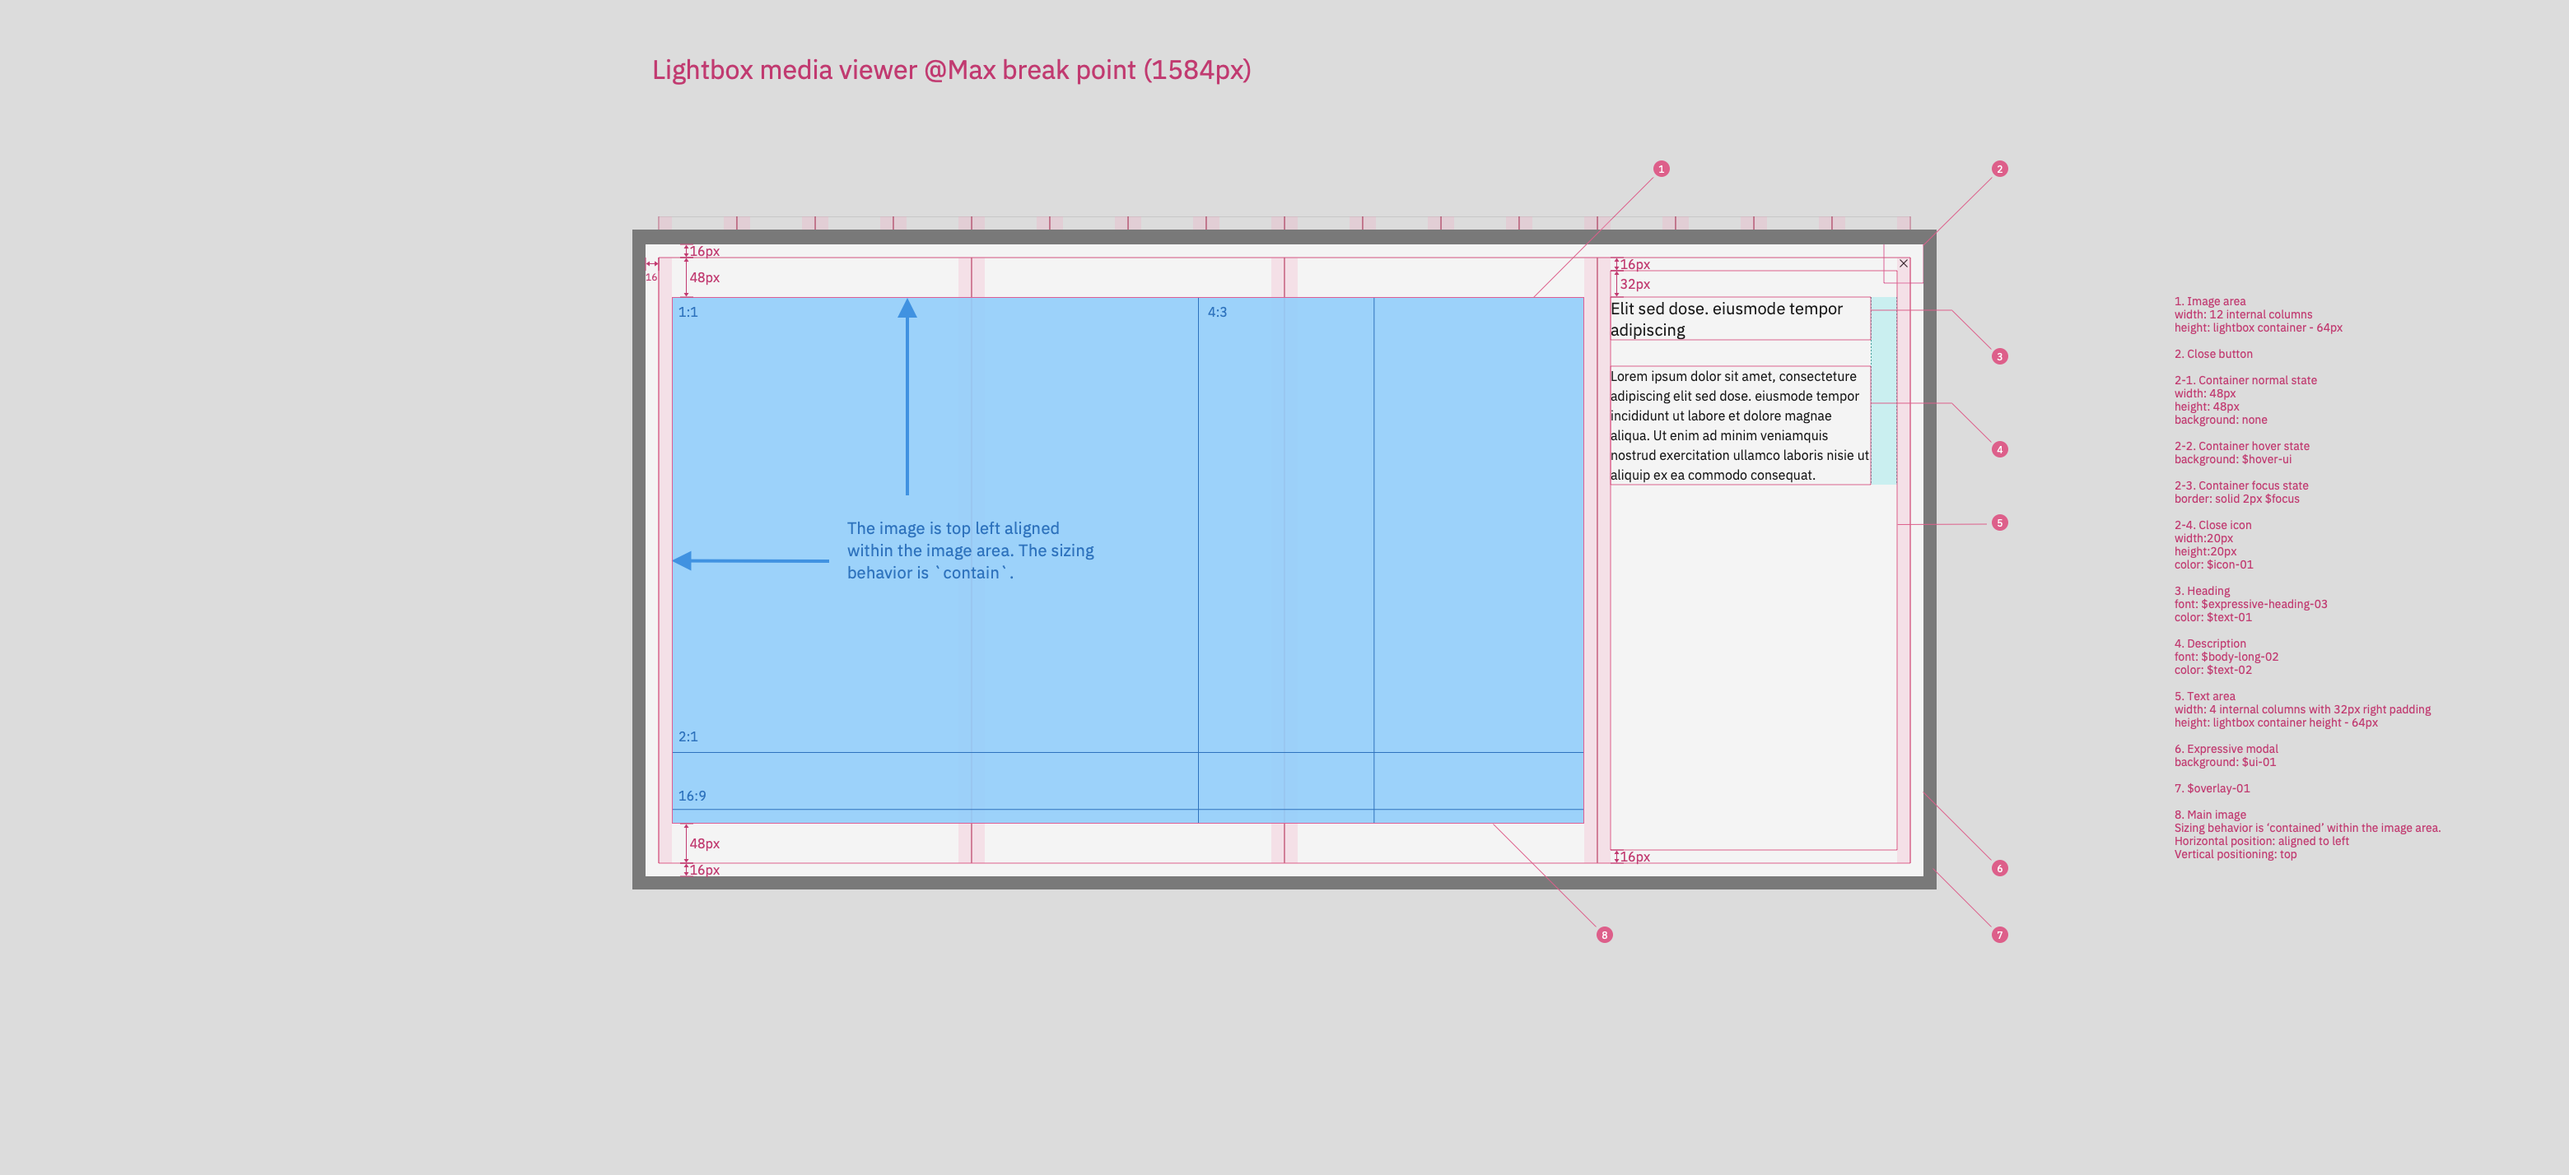The height and width of the screenshot is (1175, 2569).
Task: Click the pink annotation marker numbered 8
Action: pos(1604,935)
